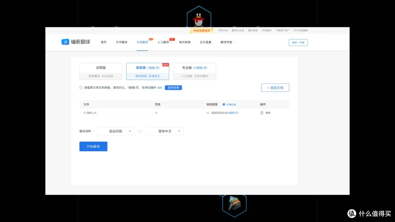Screen dimensions: 395x222
Task: Click the info icon before 保留原文样式和排版
Action: tap(81, 88)
